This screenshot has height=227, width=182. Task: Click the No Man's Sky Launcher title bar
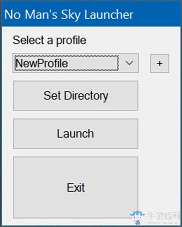91,14
